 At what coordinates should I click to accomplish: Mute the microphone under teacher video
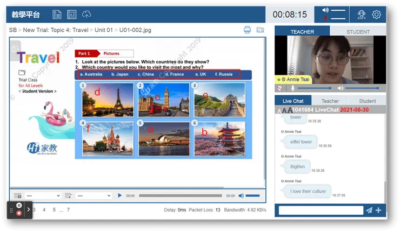click(293, 88)
